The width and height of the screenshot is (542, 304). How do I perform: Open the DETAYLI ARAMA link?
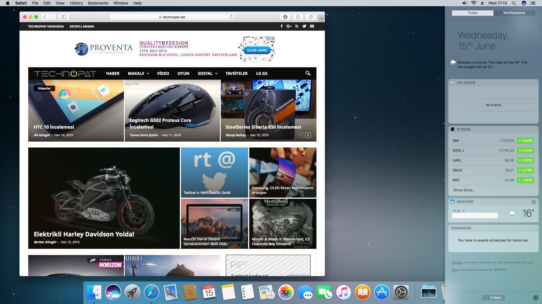click(82, 26)
